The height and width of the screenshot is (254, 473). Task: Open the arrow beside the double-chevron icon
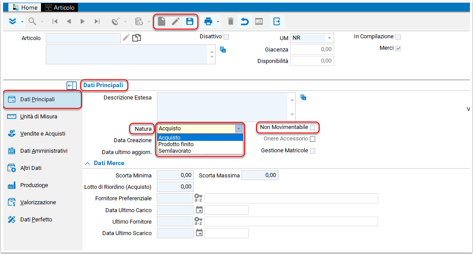22,22
